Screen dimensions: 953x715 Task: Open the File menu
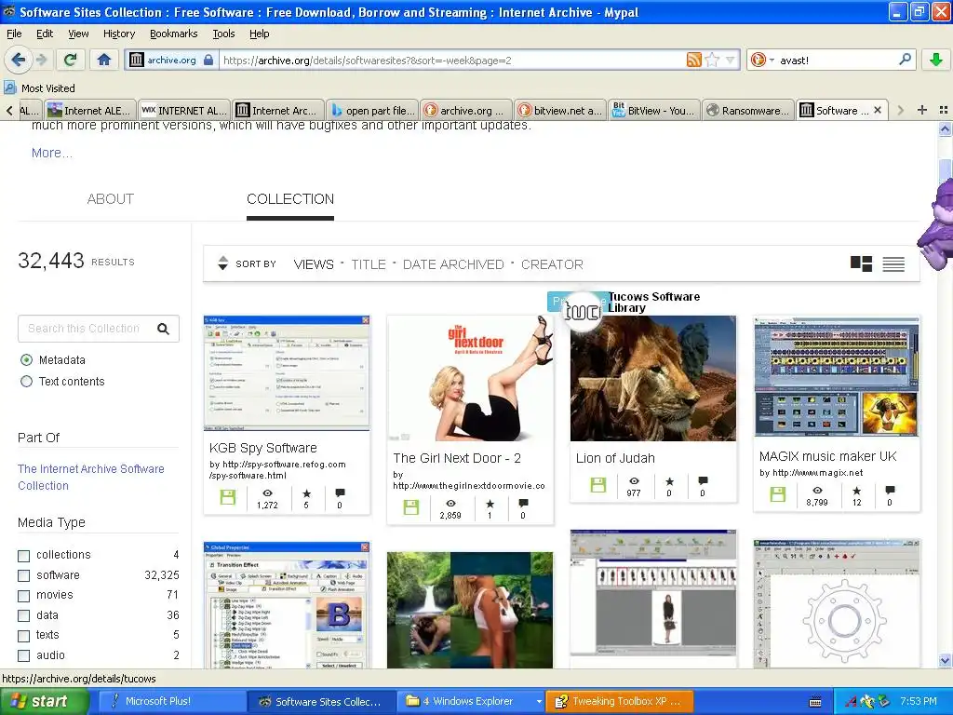point(14,34)
